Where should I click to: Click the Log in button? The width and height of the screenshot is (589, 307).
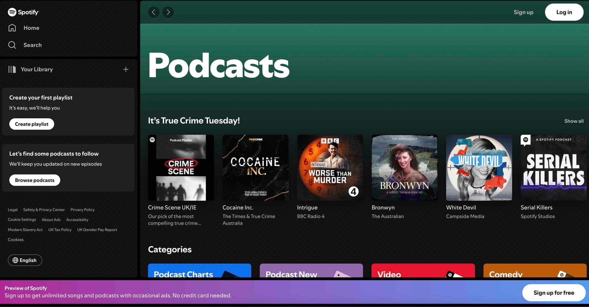pyautogui.click(x=564, y=12)
